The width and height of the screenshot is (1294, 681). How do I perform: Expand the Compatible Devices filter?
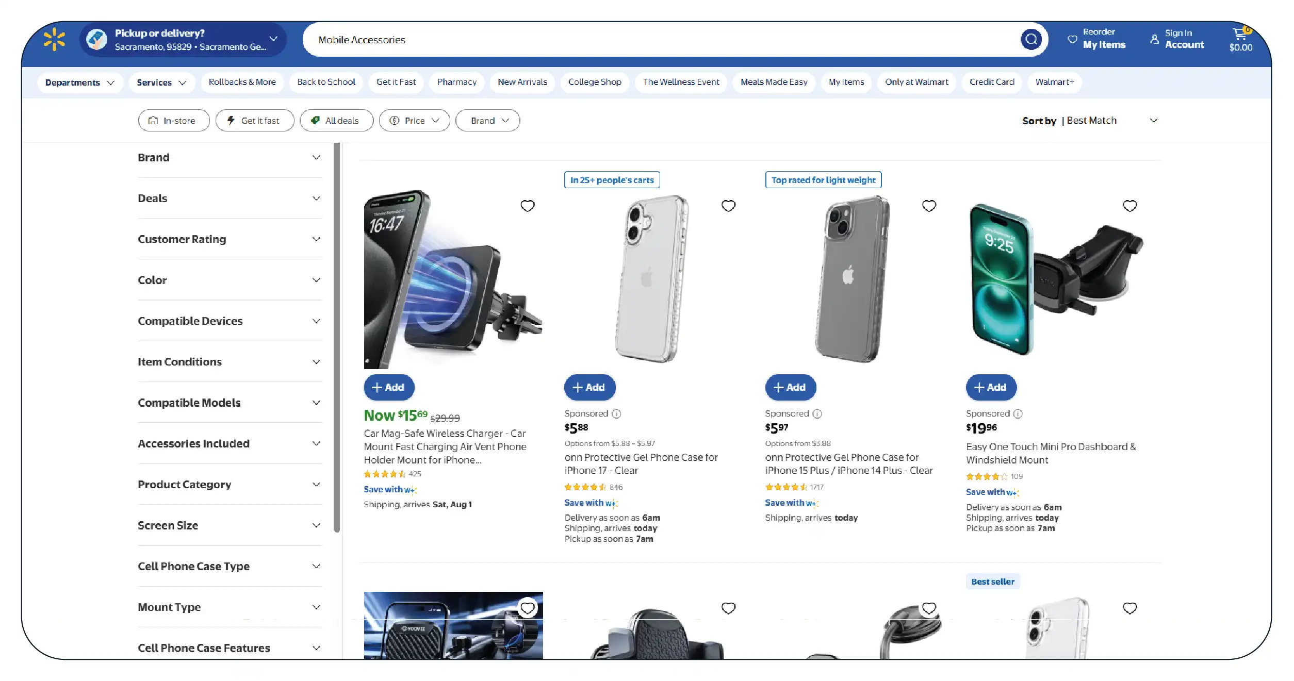click(230, 321)
